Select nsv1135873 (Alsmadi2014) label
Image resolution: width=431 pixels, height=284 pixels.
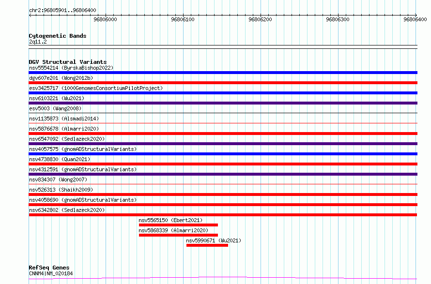(x=64, y=119)
